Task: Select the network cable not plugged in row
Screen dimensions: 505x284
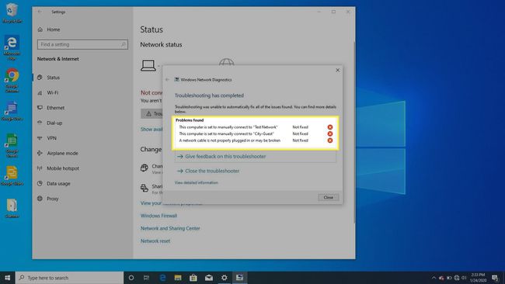Action: pyautogui.click(x=256, y=140)
